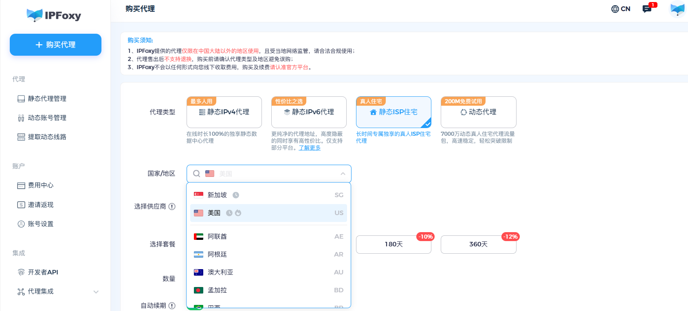Click the search icon in country field
The image size is (688, 311).
pos(197,174)
